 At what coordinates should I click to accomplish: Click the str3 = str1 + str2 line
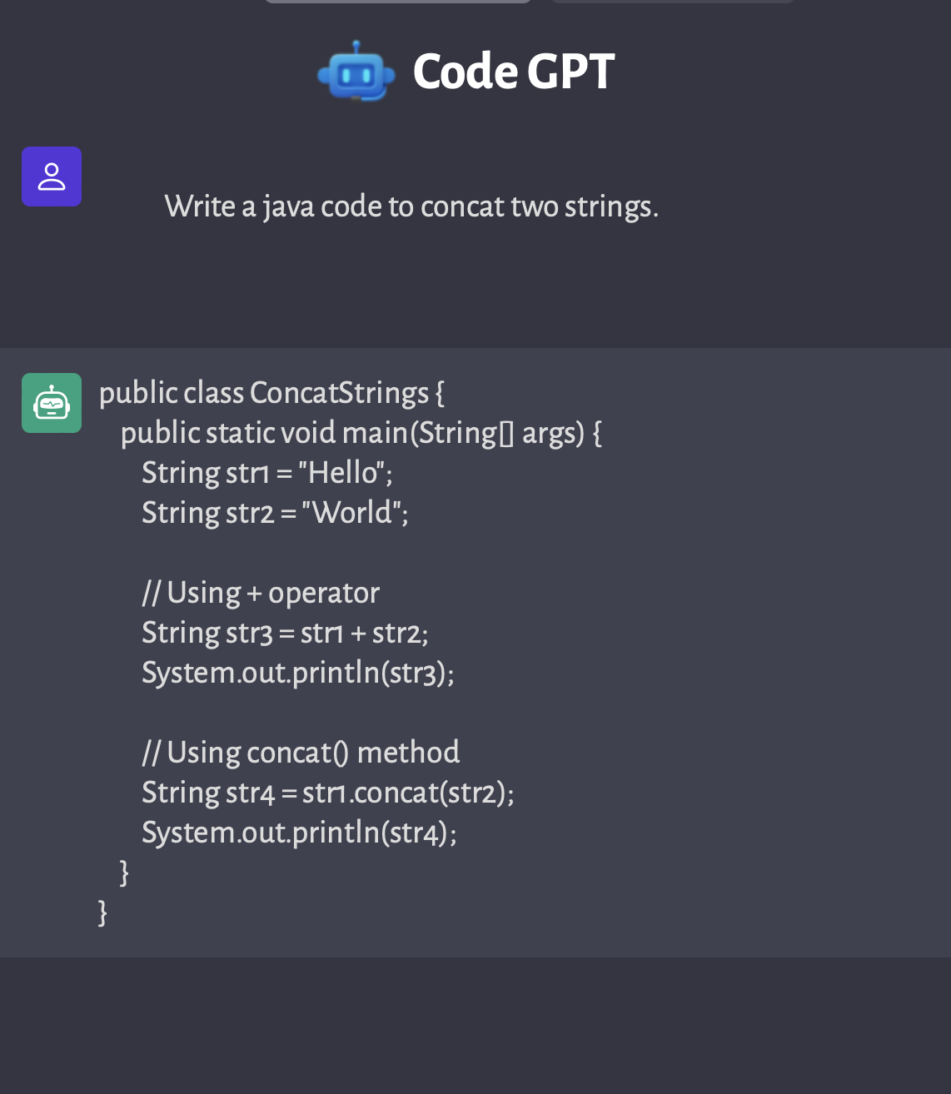point(285,633)
